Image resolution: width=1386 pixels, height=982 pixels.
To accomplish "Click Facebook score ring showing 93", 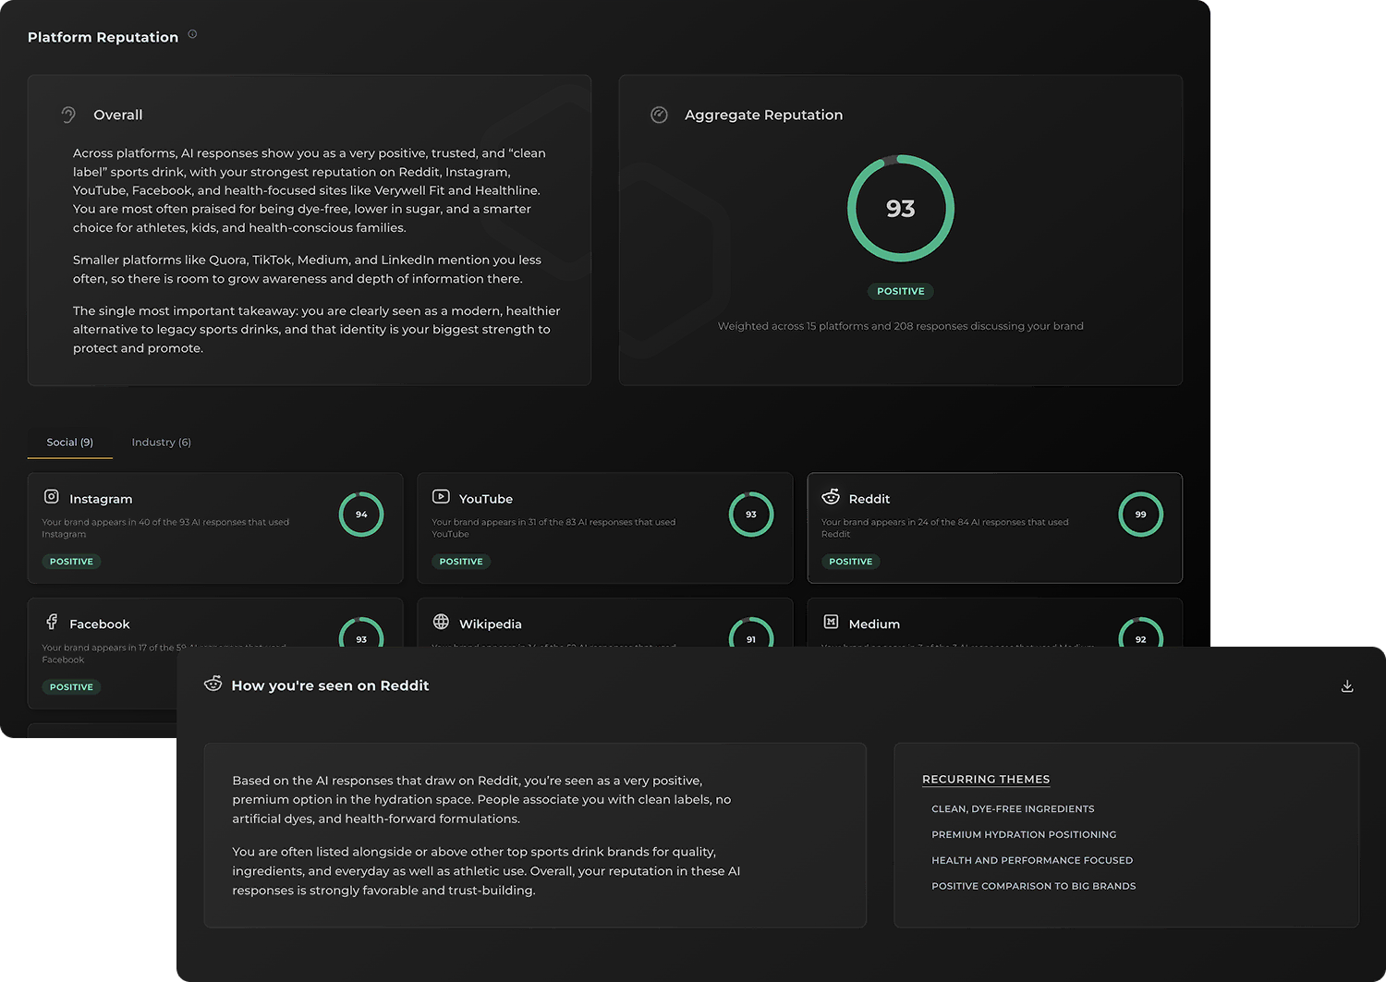I will pyautogui.click(x=361, y=632).
